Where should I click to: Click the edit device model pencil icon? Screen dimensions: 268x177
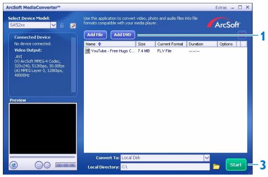73,26
